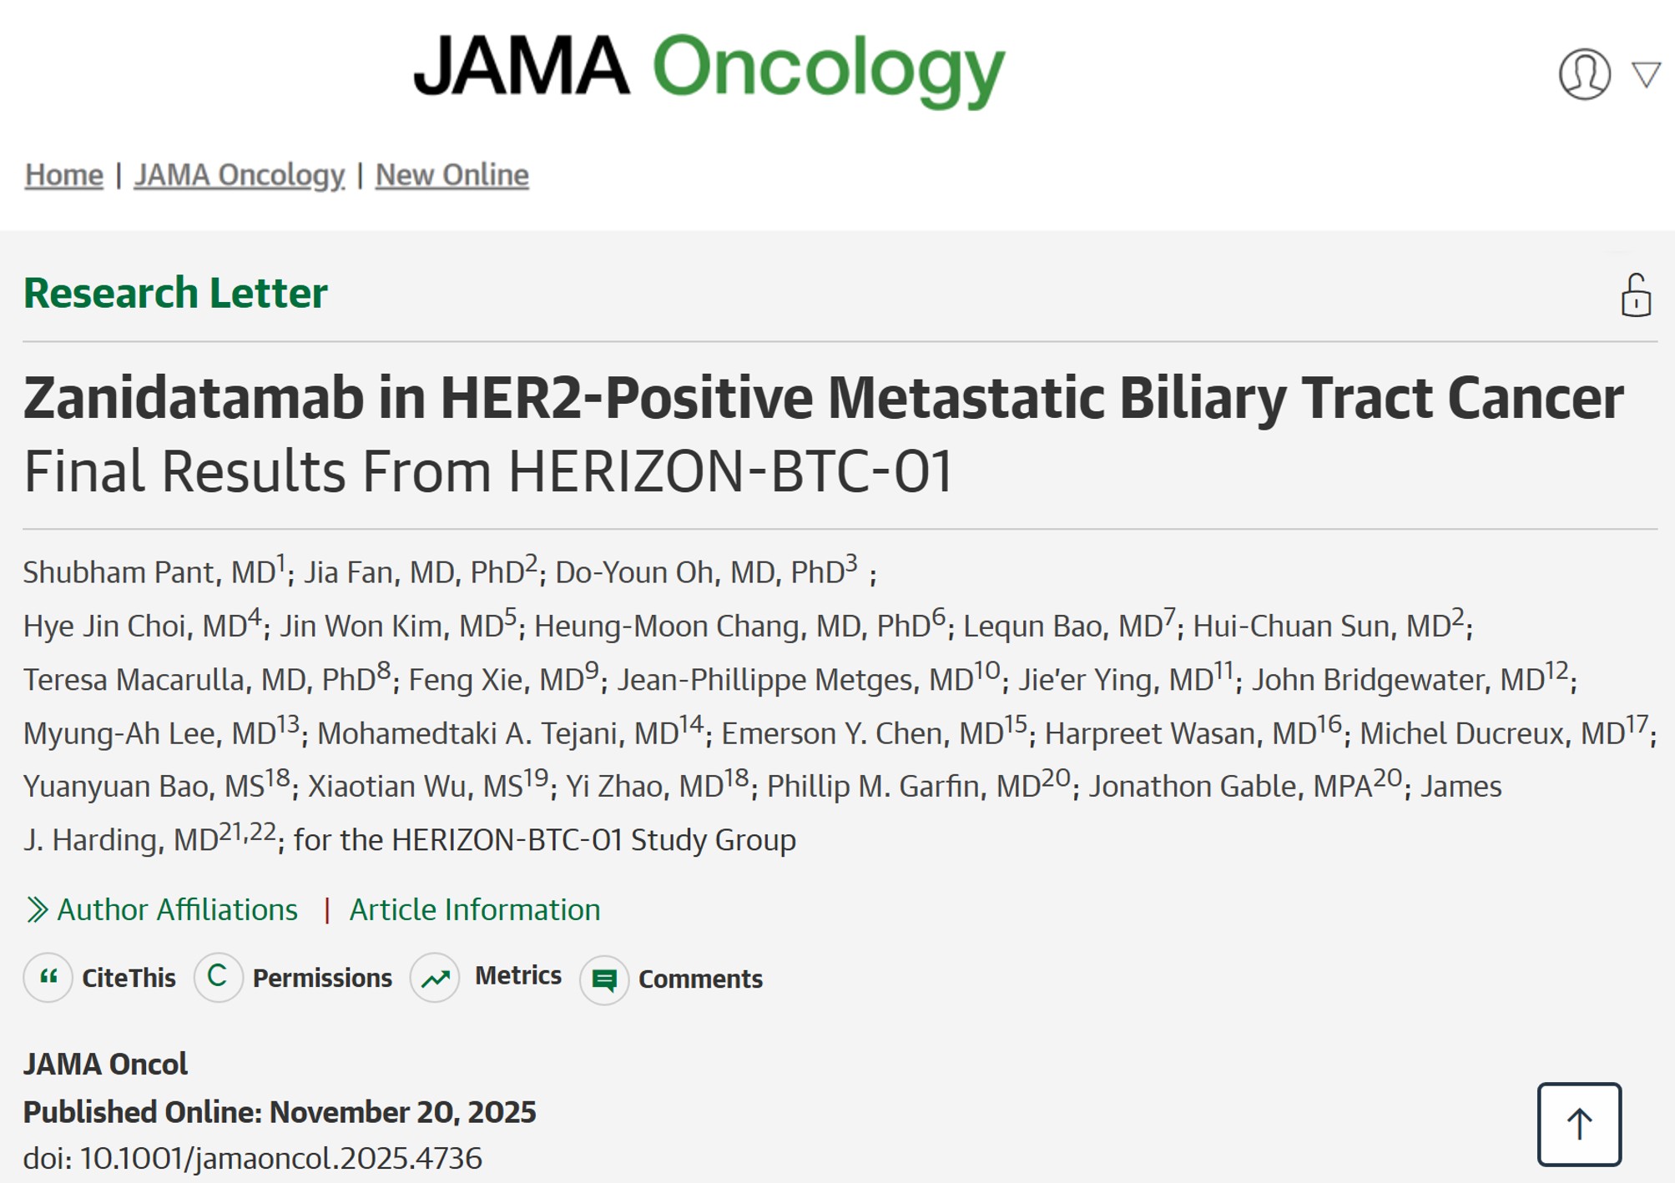Click the Comments label
This screenshot has width=1675, height=1183.
click(700, 979)
